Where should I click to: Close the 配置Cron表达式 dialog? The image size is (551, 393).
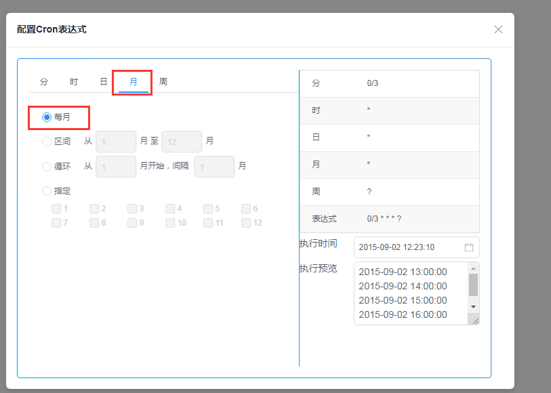(498, 30)
